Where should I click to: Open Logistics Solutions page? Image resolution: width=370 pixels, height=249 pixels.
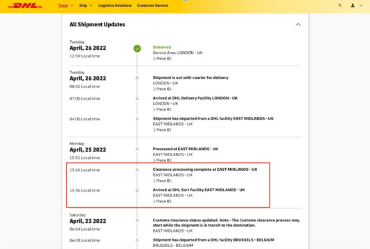pos(115,6)
